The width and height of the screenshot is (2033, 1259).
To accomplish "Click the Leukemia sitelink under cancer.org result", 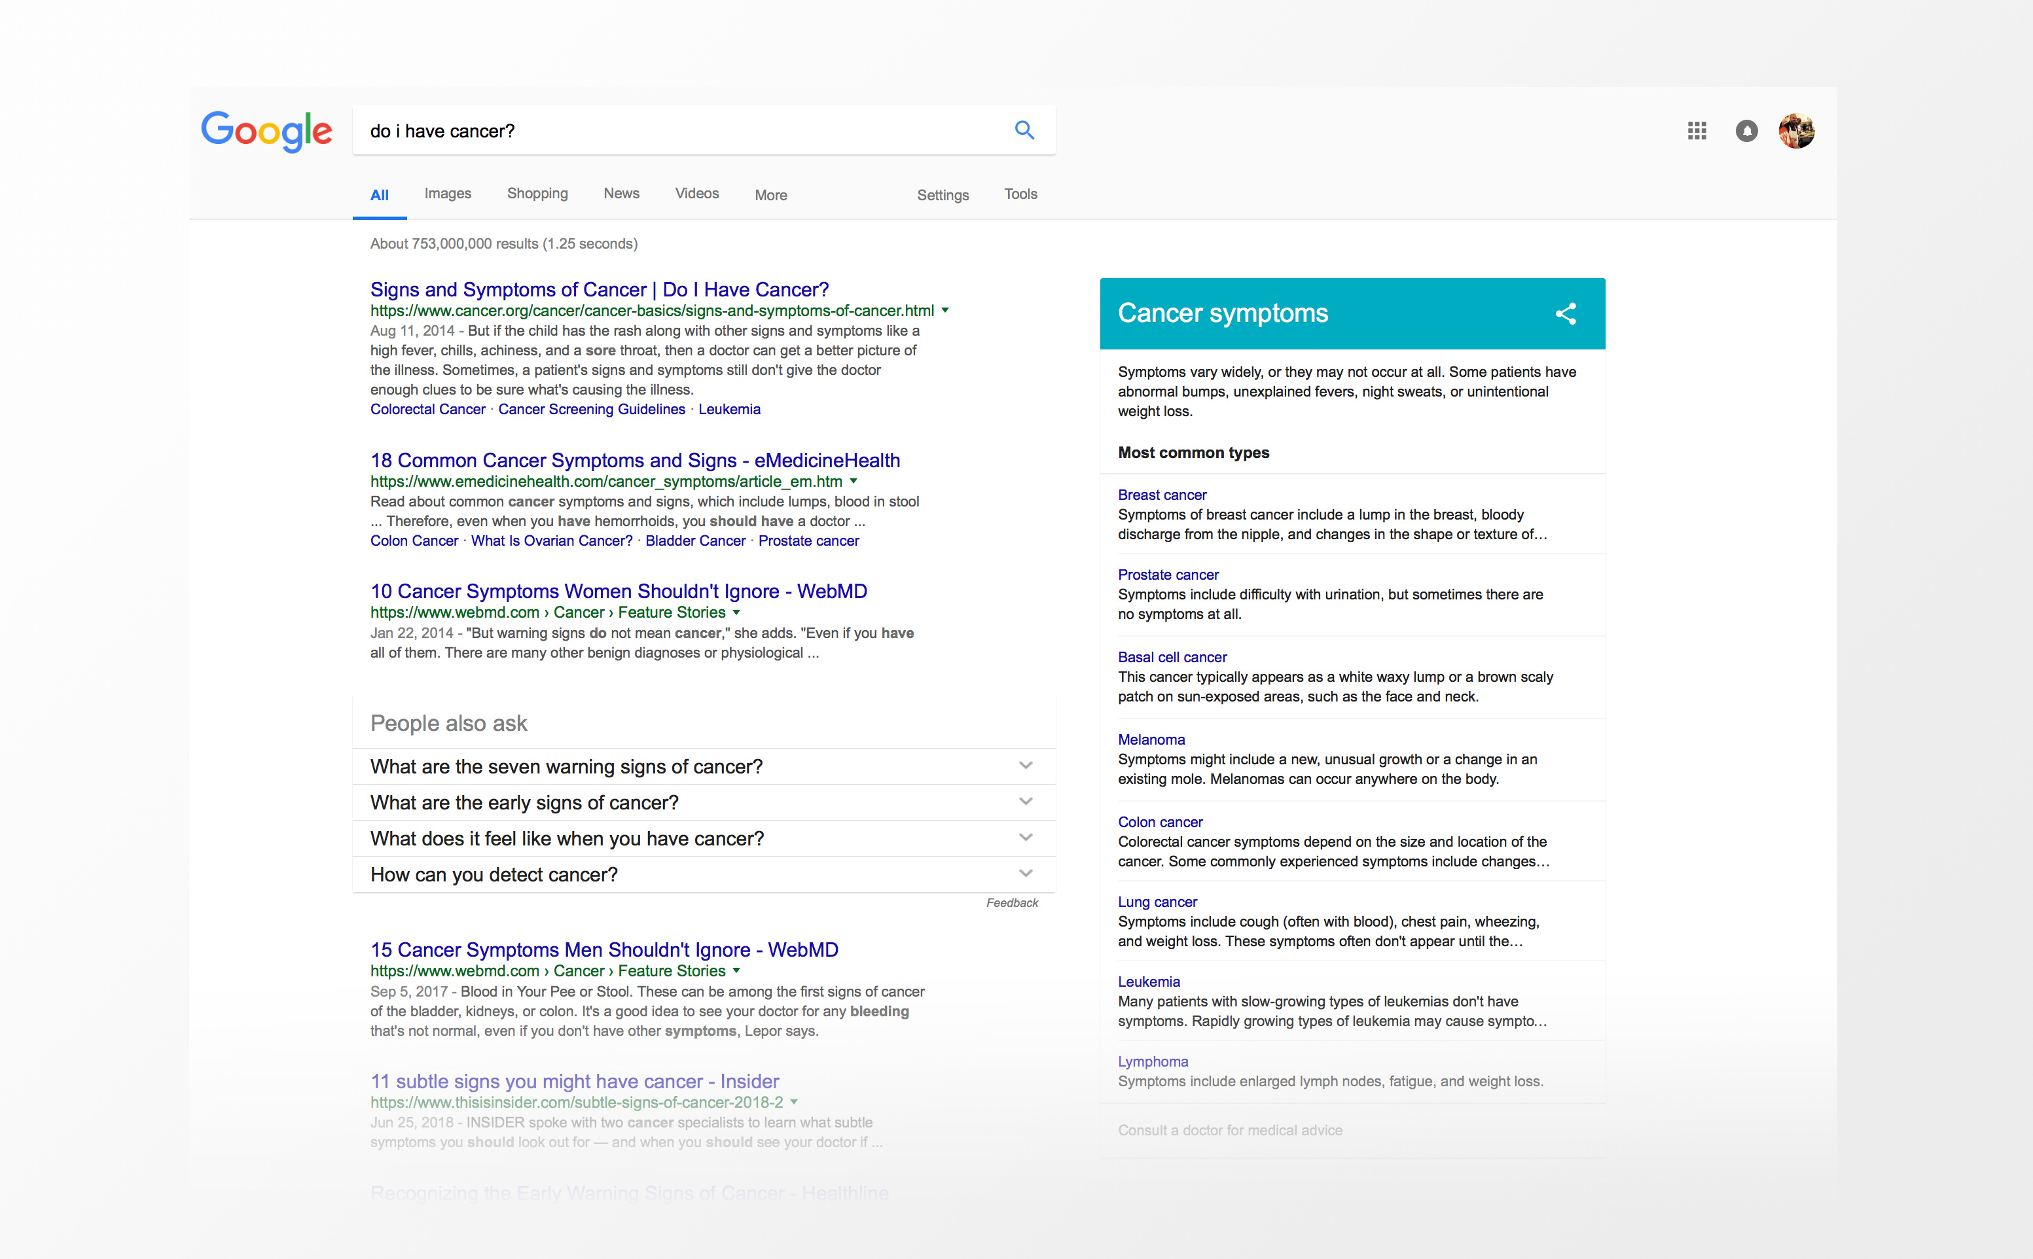I will click(x=730, y=409).
